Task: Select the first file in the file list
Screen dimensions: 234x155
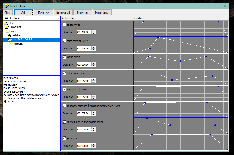Action: (11, 78)
